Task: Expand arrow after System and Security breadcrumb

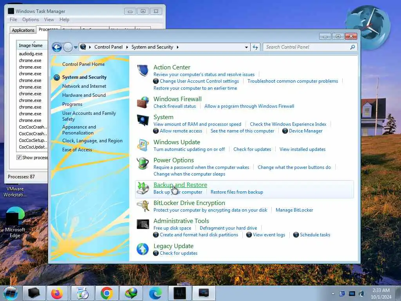Action: click(x=177, y=47)
